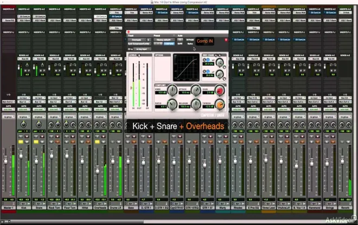The height and width of the screenshot is (225, 358).
Task: Record-enable the Rack Tom track
Action: coord(57,137)
